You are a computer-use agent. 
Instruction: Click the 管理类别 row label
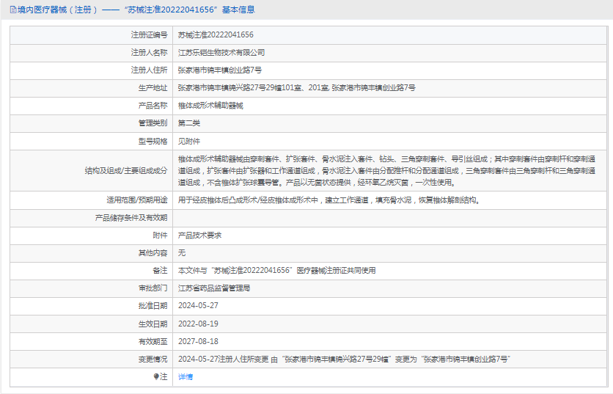(x=153, y=123)
